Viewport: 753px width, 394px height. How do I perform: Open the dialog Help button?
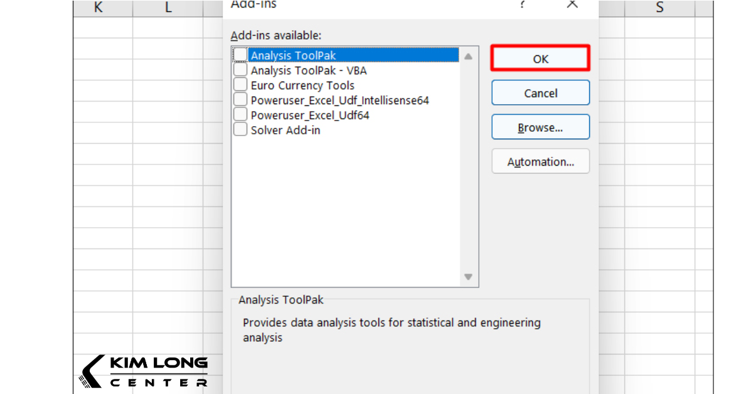coord(523,5)
